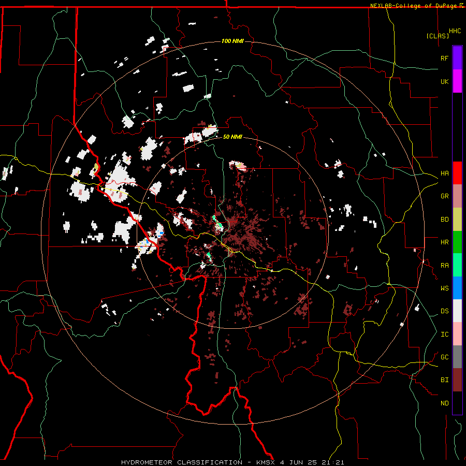Click the HHC product code label

(x=455, y=31)
